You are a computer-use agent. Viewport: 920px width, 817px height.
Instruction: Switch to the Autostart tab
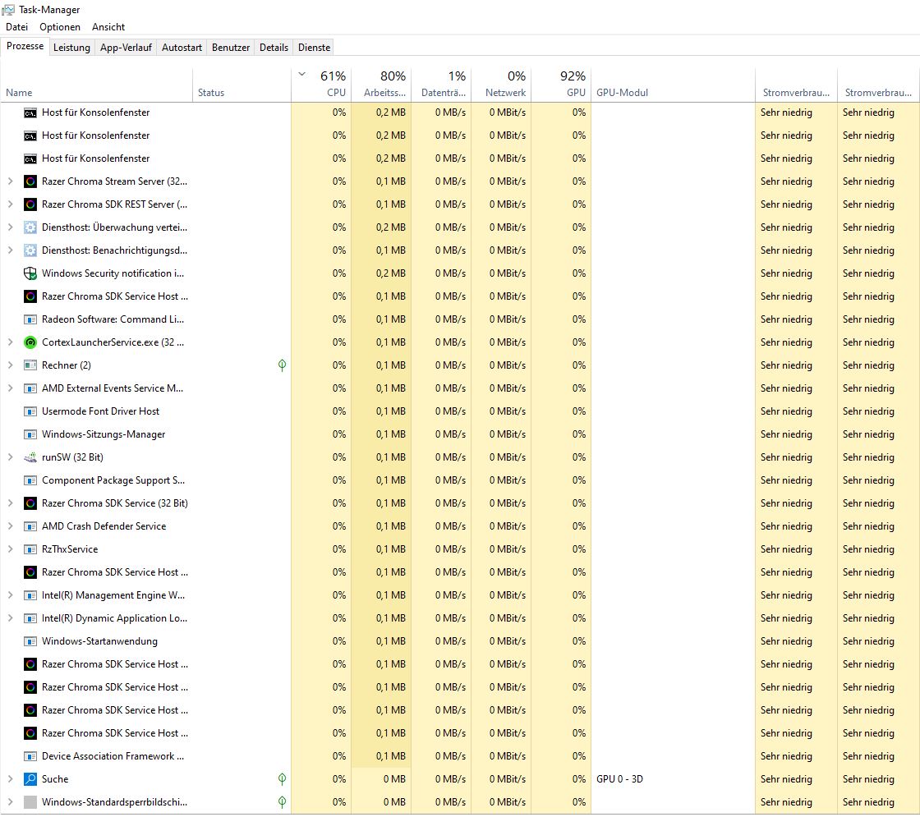(x=182, y=48)
